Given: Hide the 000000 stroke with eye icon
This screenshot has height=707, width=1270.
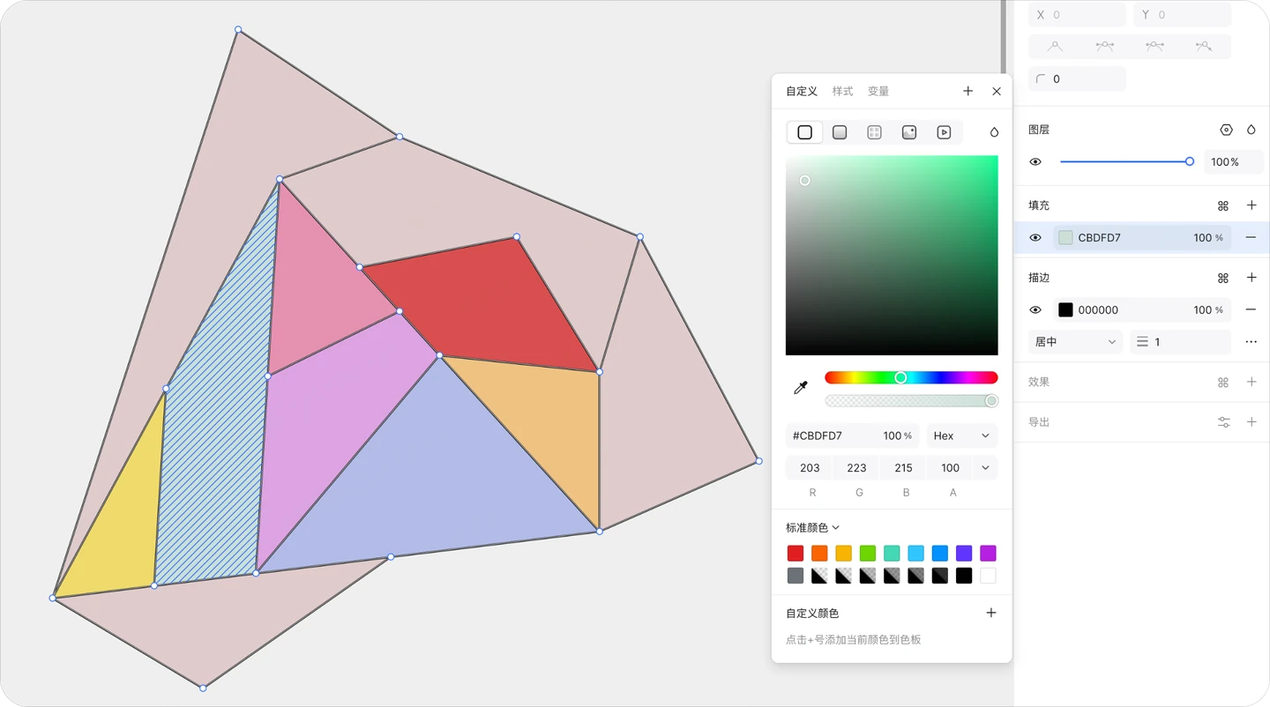Looking at the screenshot, I should (1035, 309).
